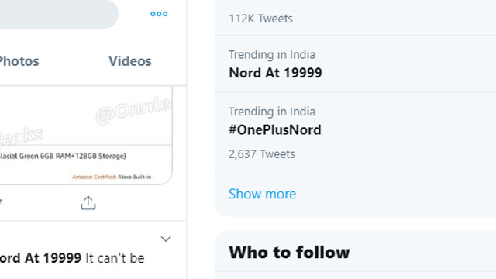Click bold "ord At 19999" in tweet text
This screenshot has height=279, width=496.
pyautogui.click(x=40, y=258)
